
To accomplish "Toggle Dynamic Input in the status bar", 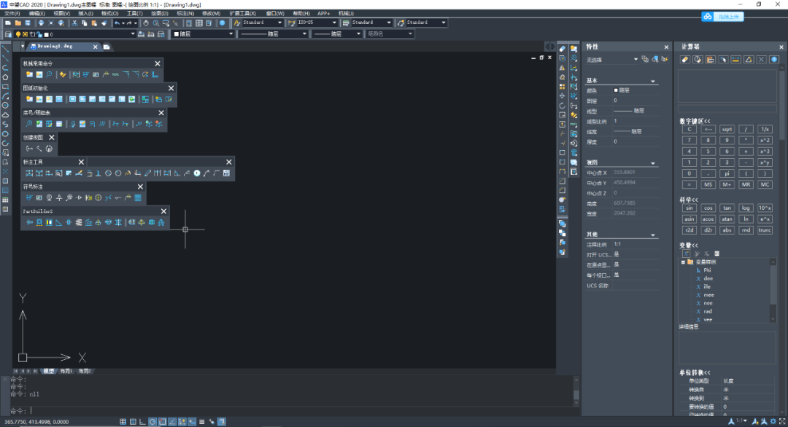I will coord(192,422).
